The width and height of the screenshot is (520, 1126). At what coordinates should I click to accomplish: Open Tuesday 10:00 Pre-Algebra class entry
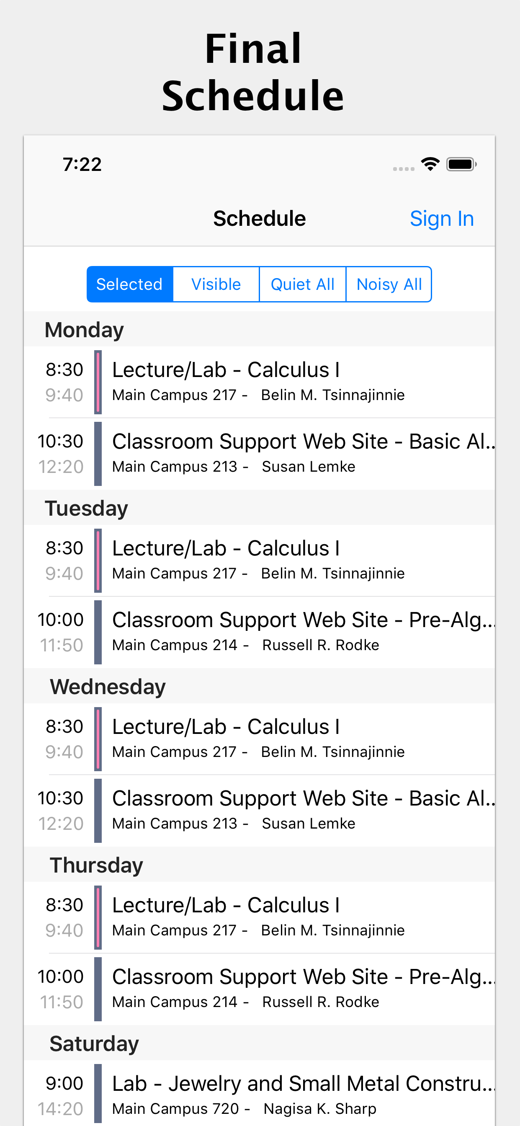260,632
